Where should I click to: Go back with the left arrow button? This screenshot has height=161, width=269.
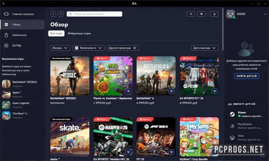pos(53,14)
